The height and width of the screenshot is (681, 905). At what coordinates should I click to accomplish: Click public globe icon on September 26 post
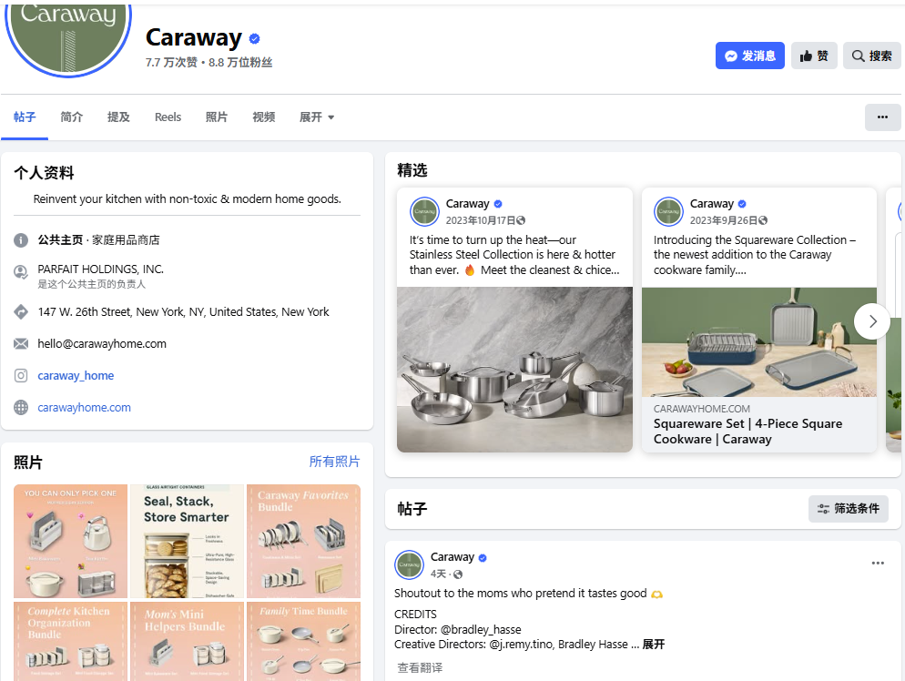pyautogui.click(x=763, y=220)
